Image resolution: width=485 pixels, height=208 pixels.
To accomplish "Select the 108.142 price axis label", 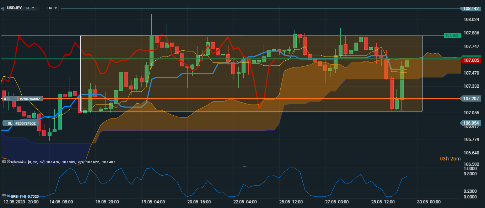I will pyautogui.click(x=472, y=8).
